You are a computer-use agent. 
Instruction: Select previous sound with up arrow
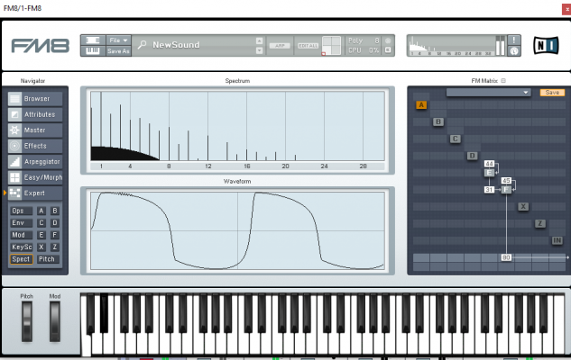(259, 40)
